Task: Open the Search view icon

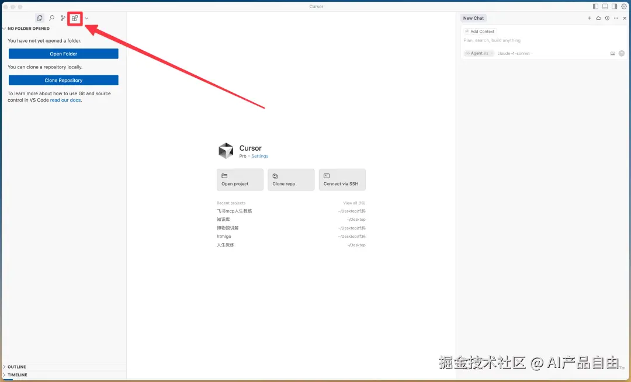Action: point(51,18)
